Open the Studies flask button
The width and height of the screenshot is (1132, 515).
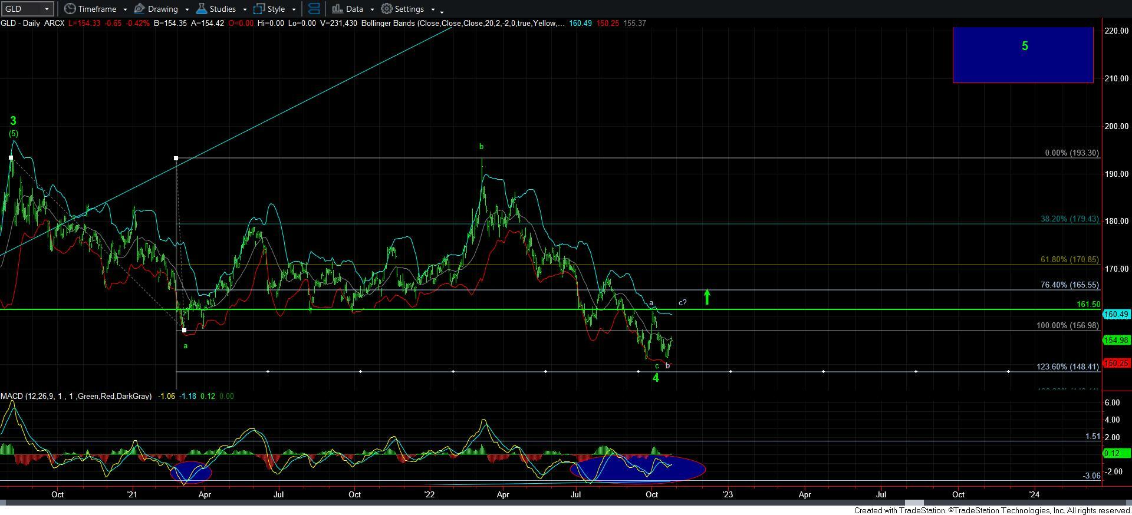coord(216,9)
